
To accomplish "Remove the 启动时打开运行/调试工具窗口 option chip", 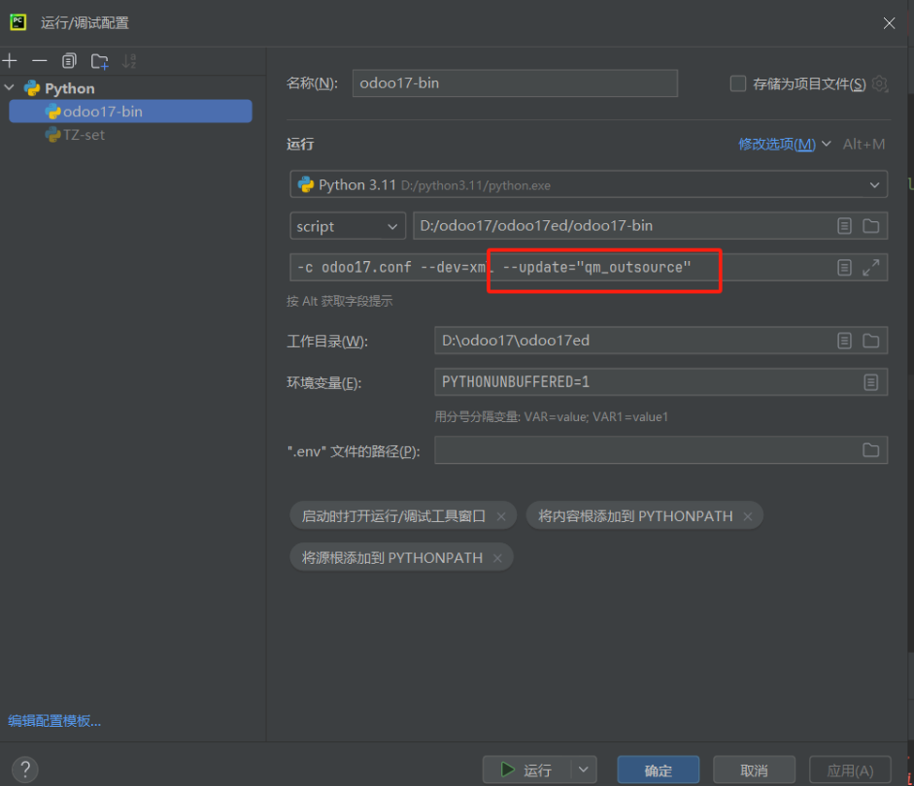I will pyautogui.click(x=501, y=516).
